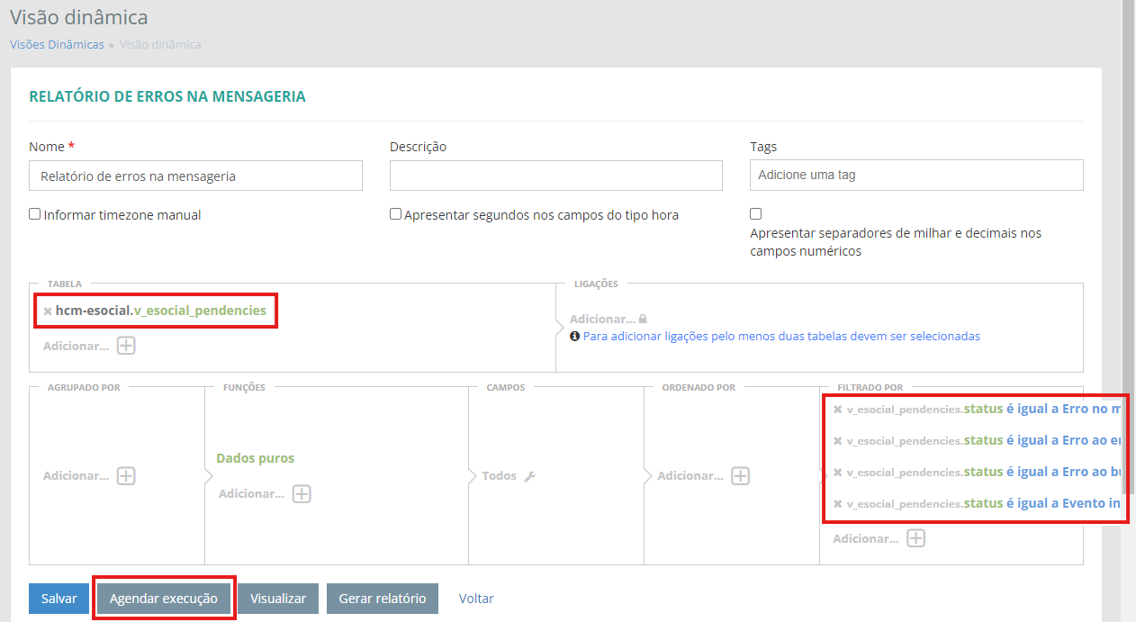The height and width of the screenshot is (622, 1136).
Task: Click the Salvar button
Action: (x=59, y=599)
